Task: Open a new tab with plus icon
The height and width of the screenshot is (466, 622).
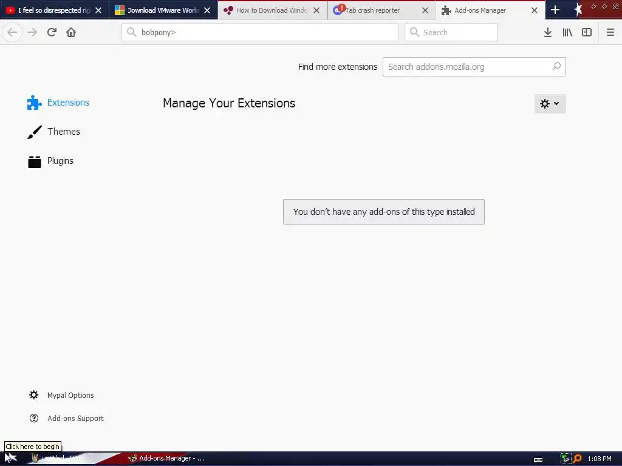Action: point(555,10)
